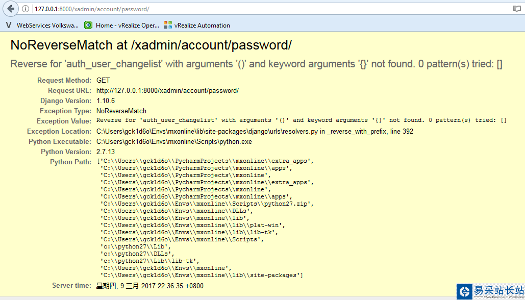
Task: Click the Request URL value text
Action: [x=167, y=90]
